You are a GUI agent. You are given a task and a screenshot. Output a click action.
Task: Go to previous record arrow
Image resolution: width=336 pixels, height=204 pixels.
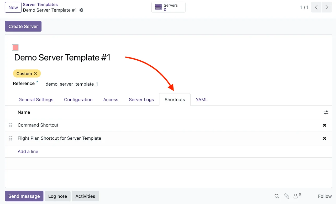tap(316, 7)
